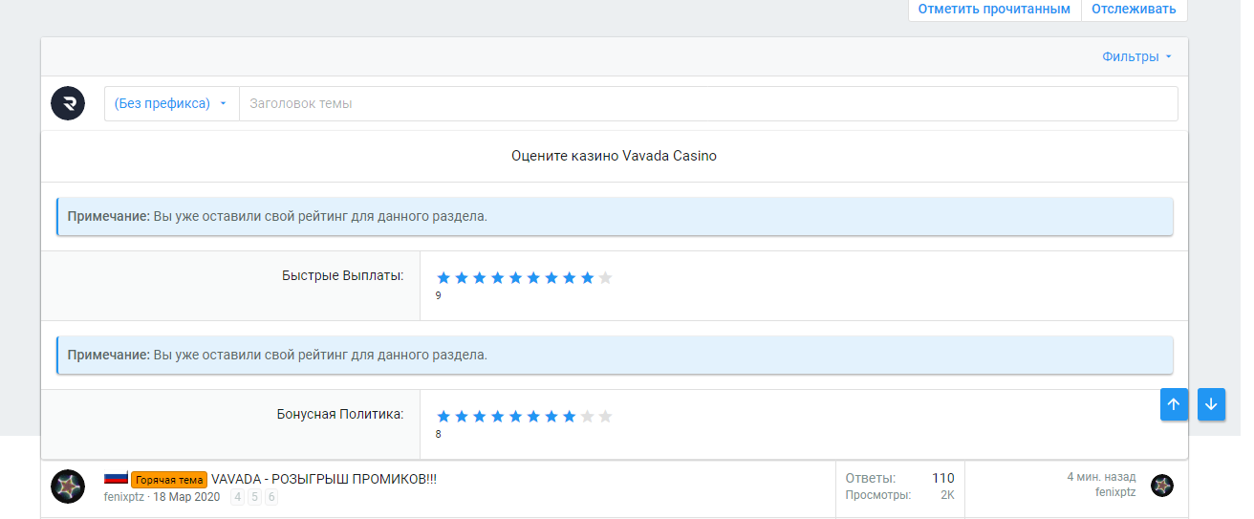This screenshot has height=519, width=1254.
Task: Click the Russian flag icon on the thread
Action: click(x=116, y=478)
